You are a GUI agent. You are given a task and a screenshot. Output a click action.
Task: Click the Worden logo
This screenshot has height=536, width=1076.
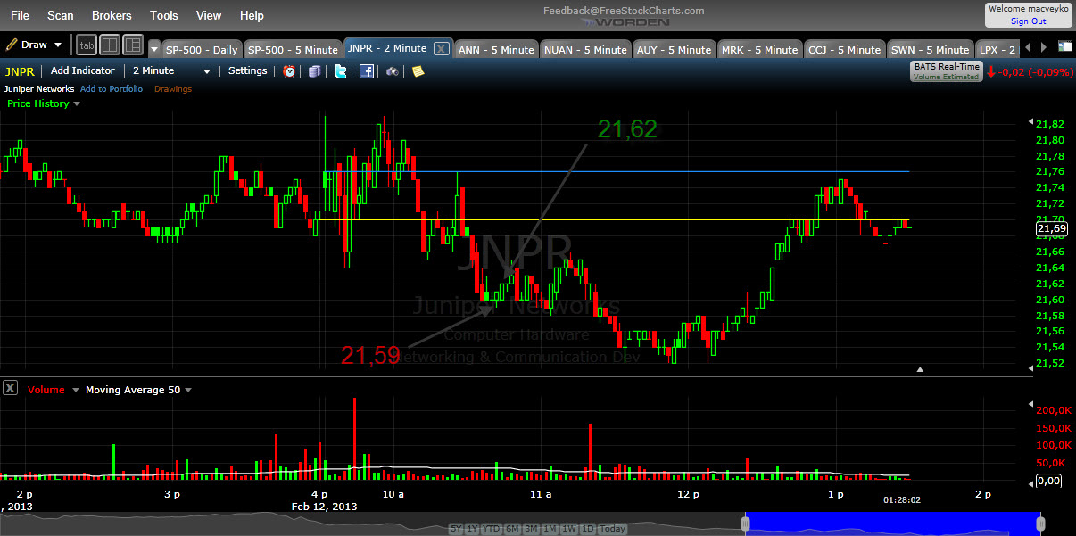(624, 21)
